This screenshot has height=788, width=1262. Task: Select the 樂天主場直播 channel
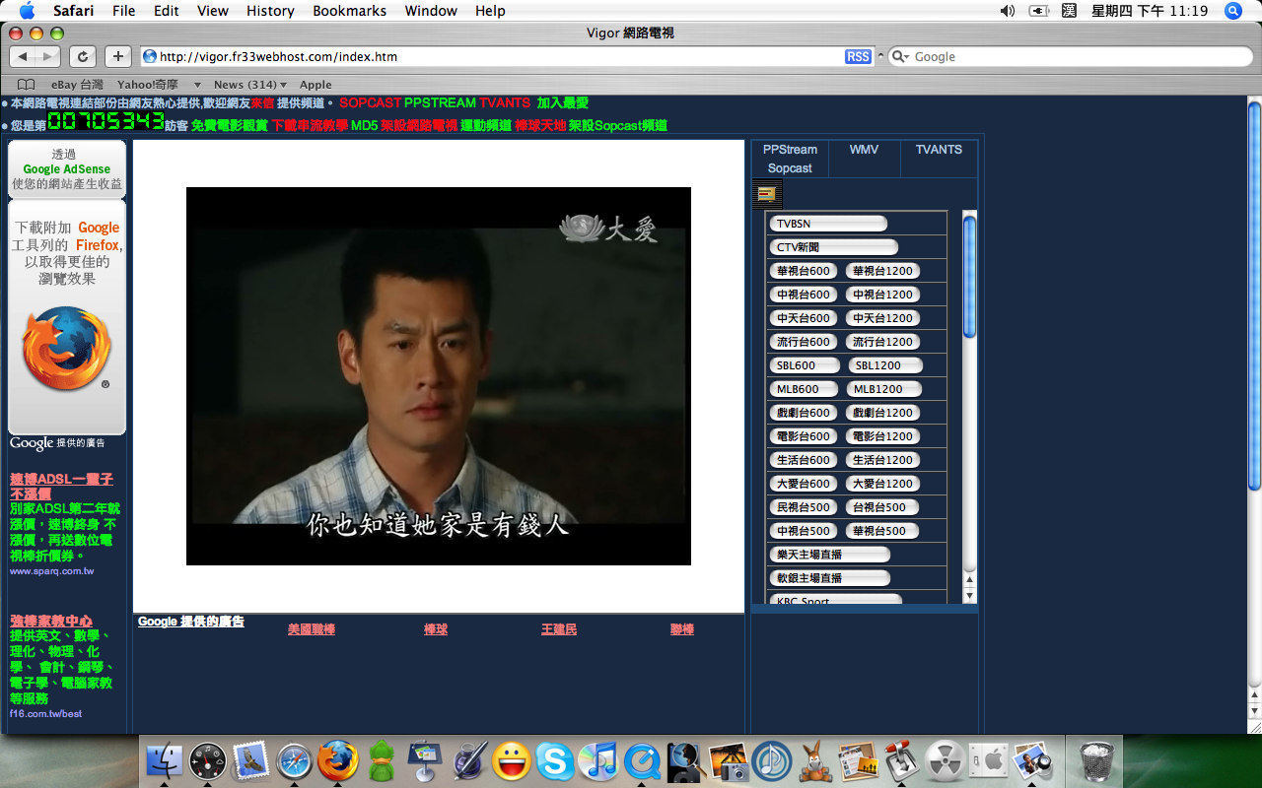(829, 555)
